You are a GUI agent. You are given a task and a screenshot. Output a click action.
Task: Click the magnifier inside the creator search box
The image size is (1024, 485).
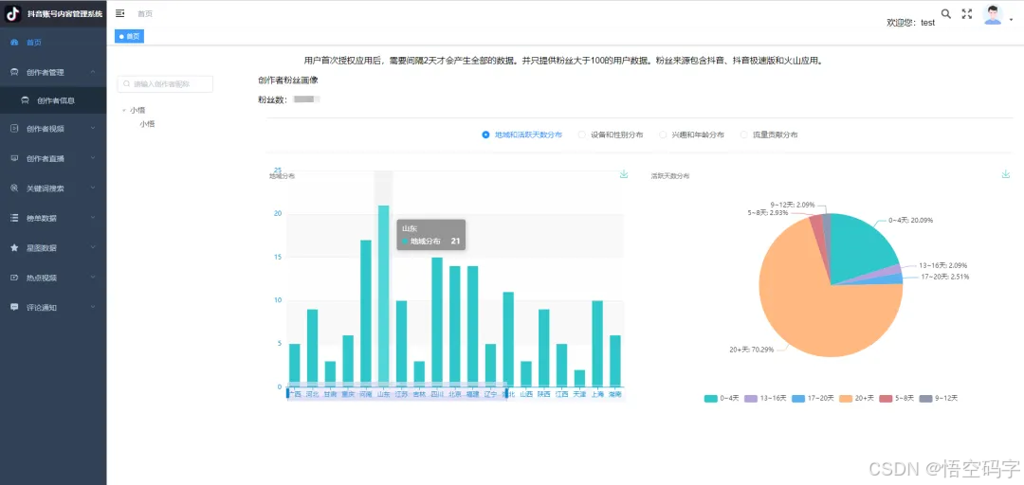click(127, 84)
